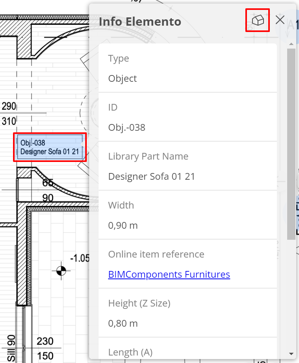This screenshot has width=299, height=363.
Task: Click the level marker symbol near -1.05
Action: click(x=61, y=271)
